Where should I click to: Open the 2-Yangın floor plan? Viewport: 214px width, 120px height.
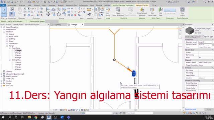tap(18, 53)
